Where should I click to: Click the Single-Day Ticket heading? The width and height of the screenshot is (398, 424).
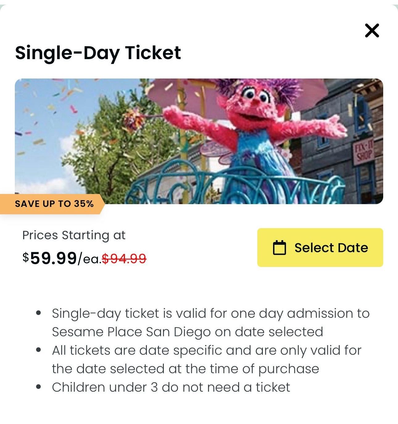98,53
